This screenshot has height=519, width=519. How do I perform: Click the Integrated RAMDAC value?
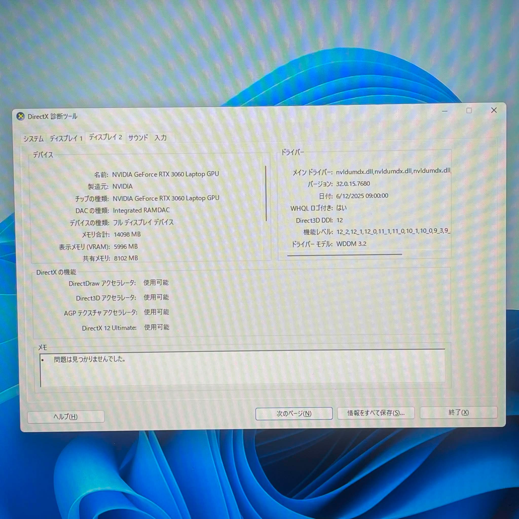point(141,210)
